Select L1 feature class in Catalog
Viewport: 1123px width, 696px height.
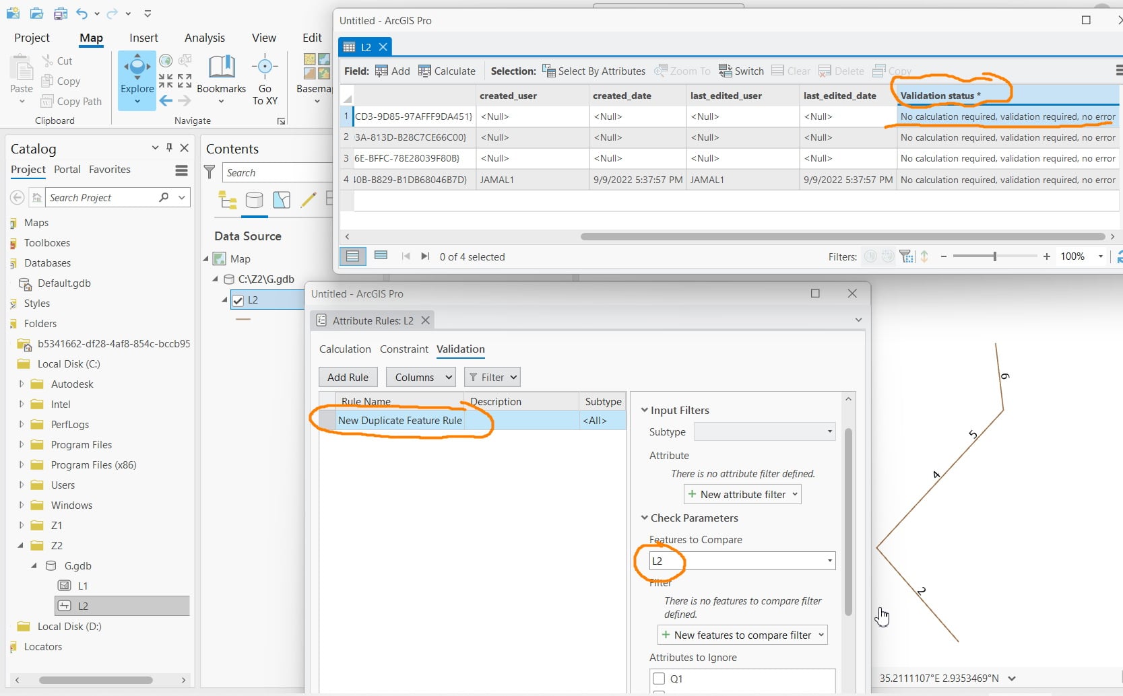coord(83,586)
